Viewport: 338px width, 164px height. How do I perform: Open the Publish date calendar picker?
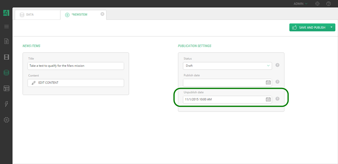[x=268, y=82]
